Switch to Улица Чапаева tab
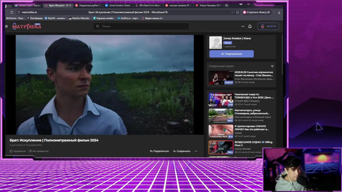 [208, 5]
